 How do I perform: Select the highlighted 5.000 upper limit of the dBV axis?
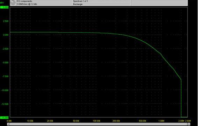coord(5,7)
